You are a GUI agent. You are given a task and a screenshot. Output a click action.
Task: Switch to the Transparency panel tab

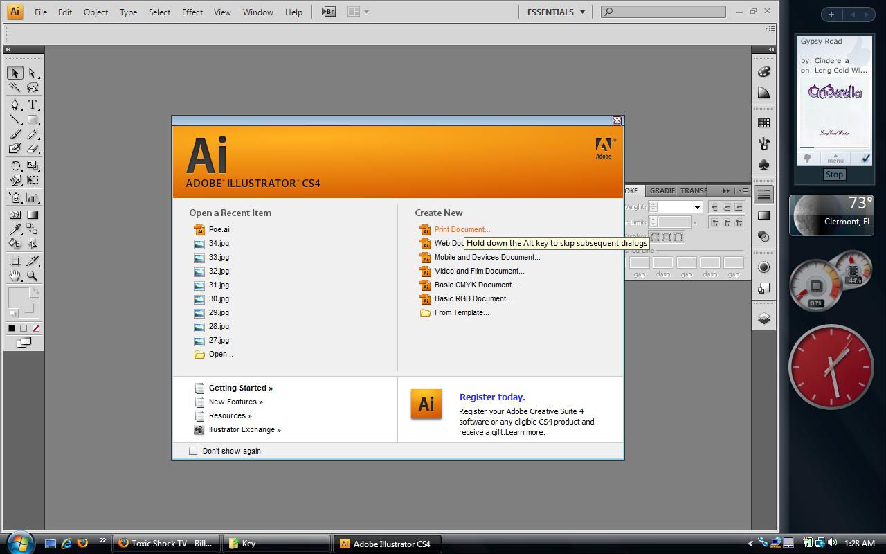tap(694, 190)
